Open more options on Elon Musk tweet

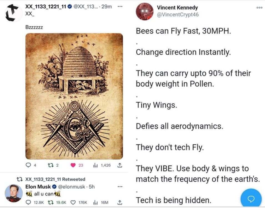tap(120, 187)
